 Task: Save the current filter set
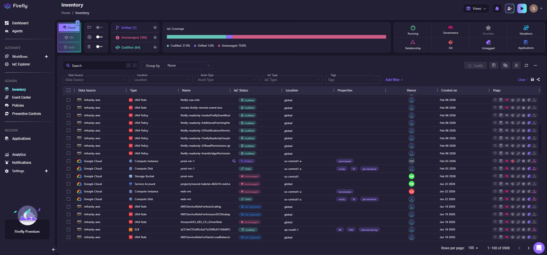pos(532,79)
